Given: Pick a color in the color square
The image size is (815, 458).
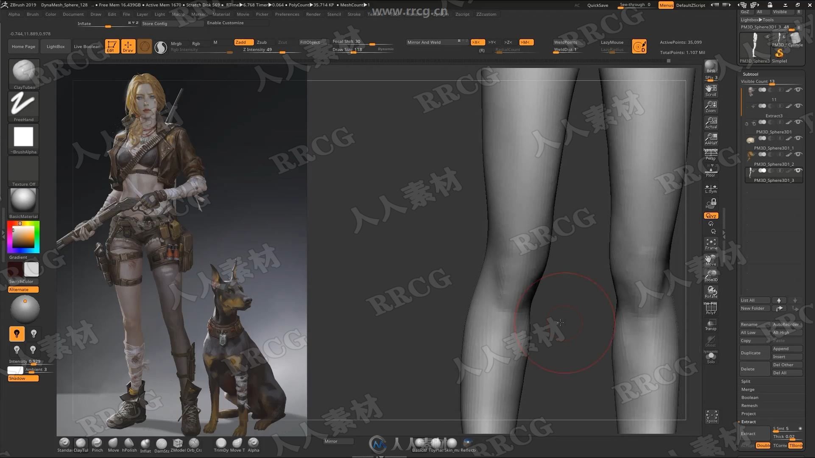Looking at the screenshot, I should (x=23, y=237).
